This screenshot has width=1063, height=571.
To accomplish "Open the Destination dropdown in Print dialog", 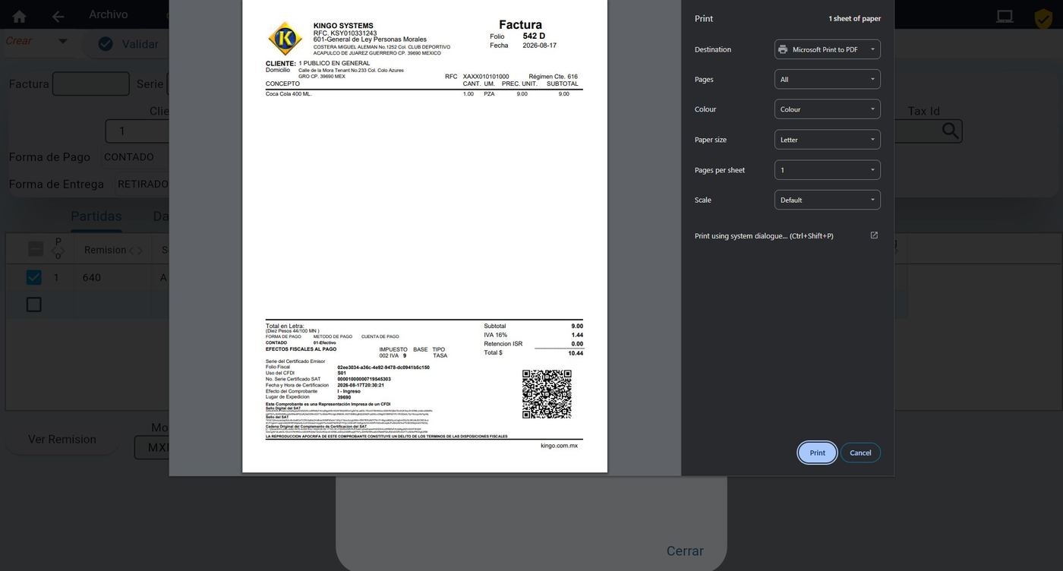I will 828,49.
